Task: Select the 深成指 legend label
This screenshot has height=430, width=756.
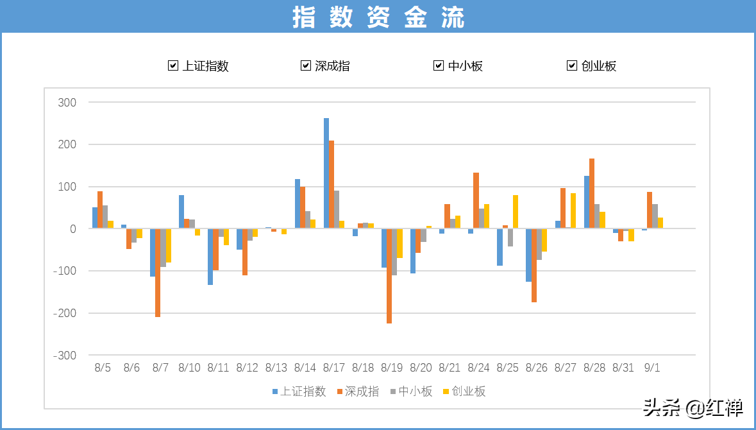Action: pos(362,391)
